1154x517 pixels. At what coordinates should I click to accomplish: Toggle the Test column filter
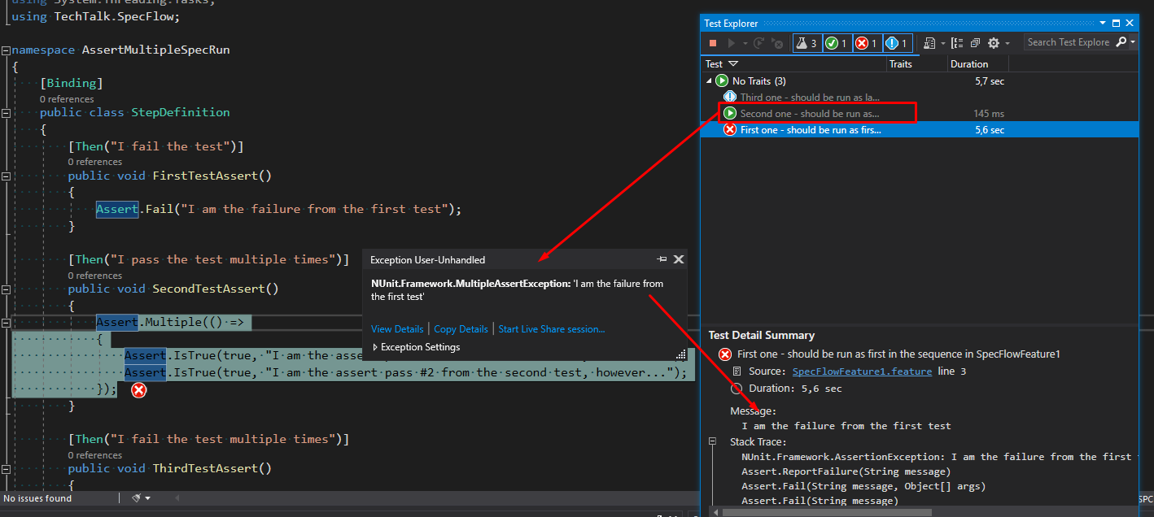pos(732,63)
